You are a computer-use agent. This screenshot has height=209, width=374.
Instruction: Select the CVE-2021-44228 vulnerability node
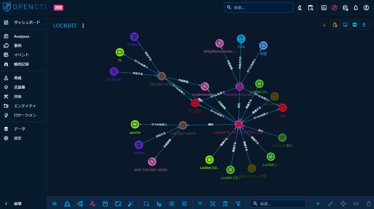[183, 125]
